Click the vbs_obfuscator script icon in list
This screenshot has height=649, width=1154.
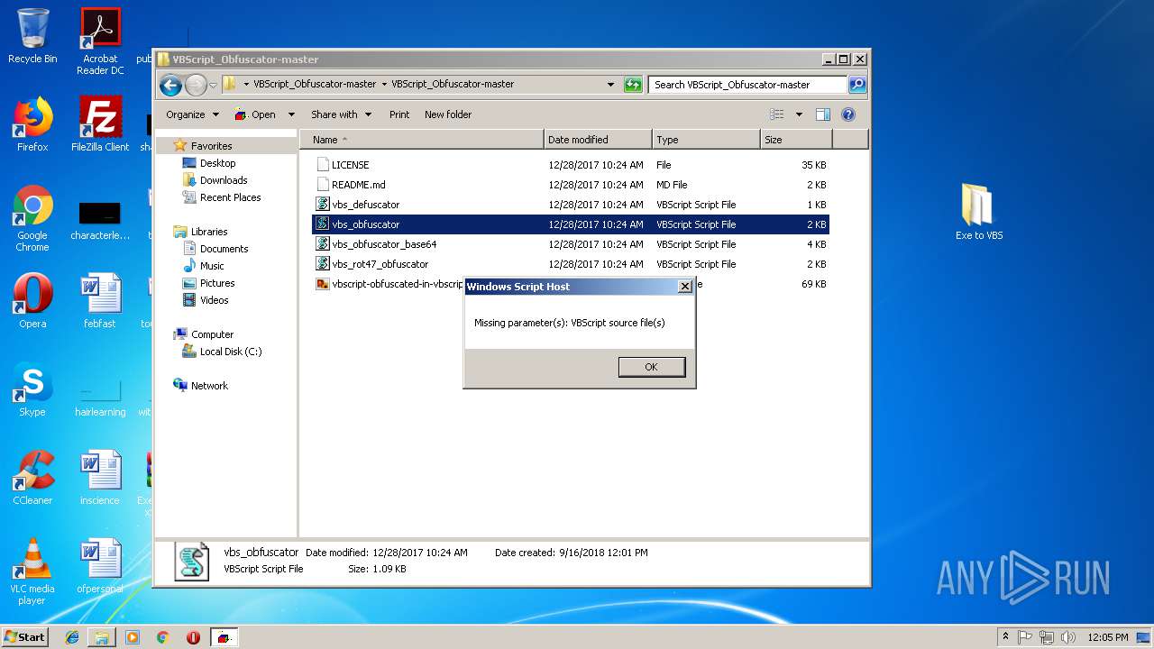[323, 224]
